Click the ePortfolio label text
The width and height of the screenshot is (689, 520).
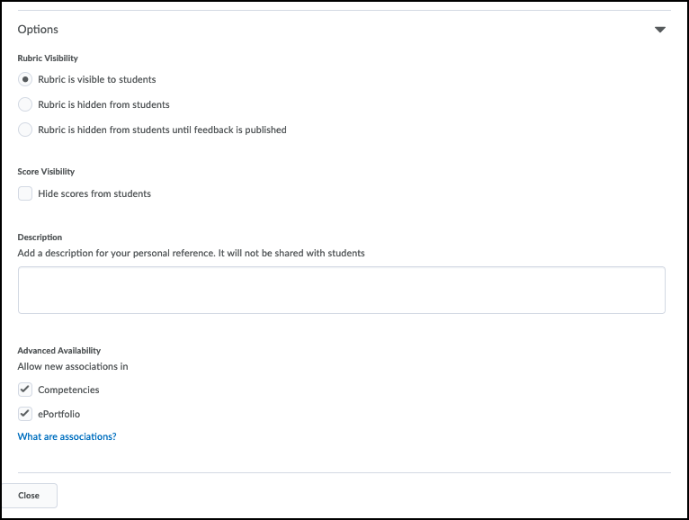58,414
